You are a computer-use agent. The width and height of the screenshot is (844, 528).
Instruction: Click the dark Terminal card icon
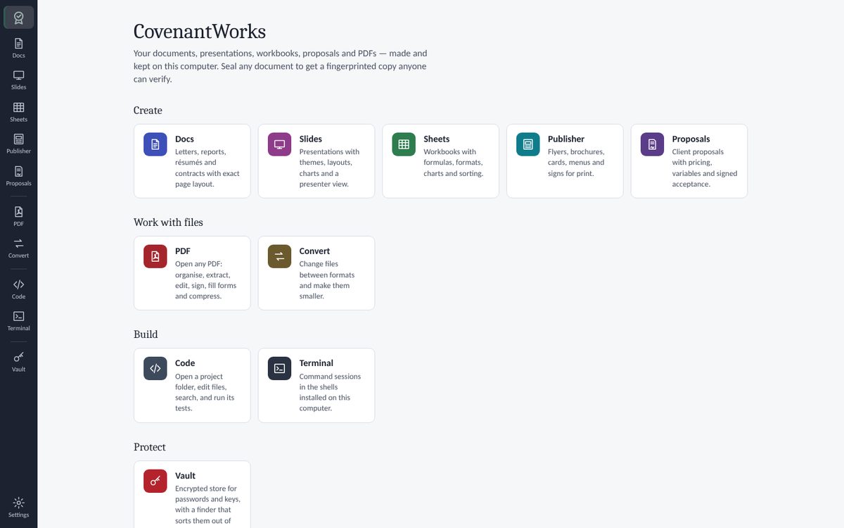click(x=279, y=368)
